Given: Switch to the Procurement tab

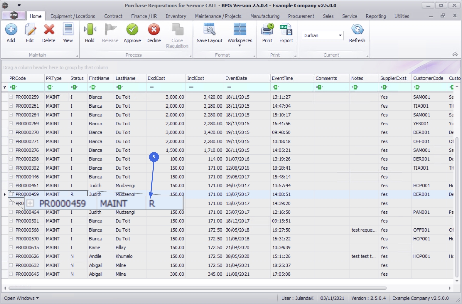Looking at the screenshot, I should pyautogui.click(x=301, y=16).
